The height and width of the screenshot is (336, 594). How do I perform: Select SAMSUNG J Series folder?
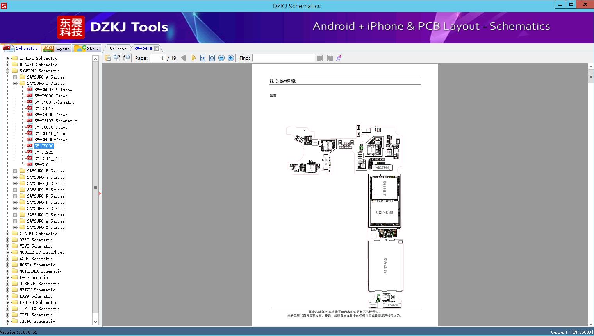click(x=46, y=183)
